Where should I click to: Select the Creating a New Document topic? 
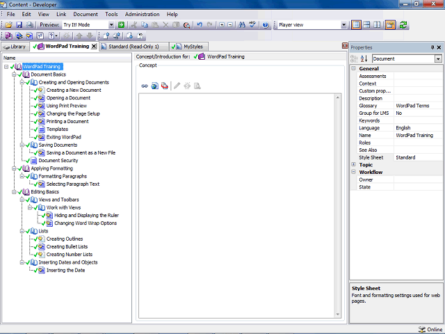coord(74,90)
